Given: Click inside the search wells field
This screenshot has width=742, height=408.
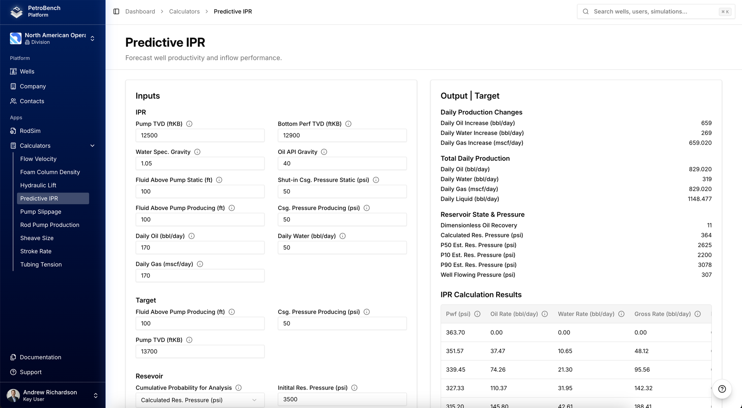Looking at the screenshot, I should 653,12.
